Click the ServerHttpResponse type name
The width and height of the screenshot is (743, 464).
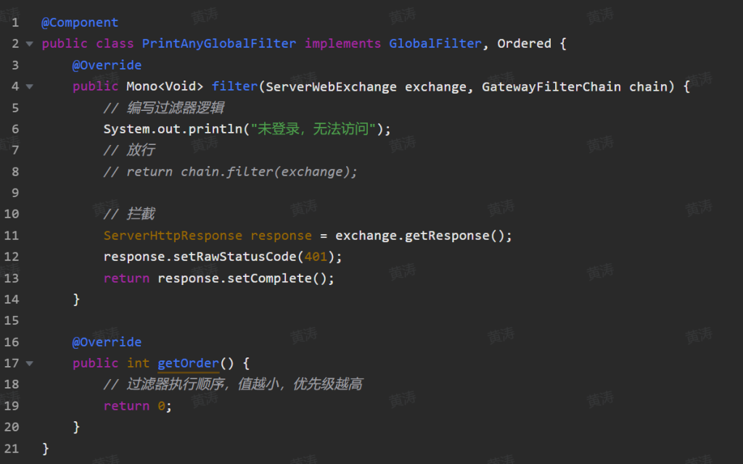pyautogui.click(x=173, y=236)
